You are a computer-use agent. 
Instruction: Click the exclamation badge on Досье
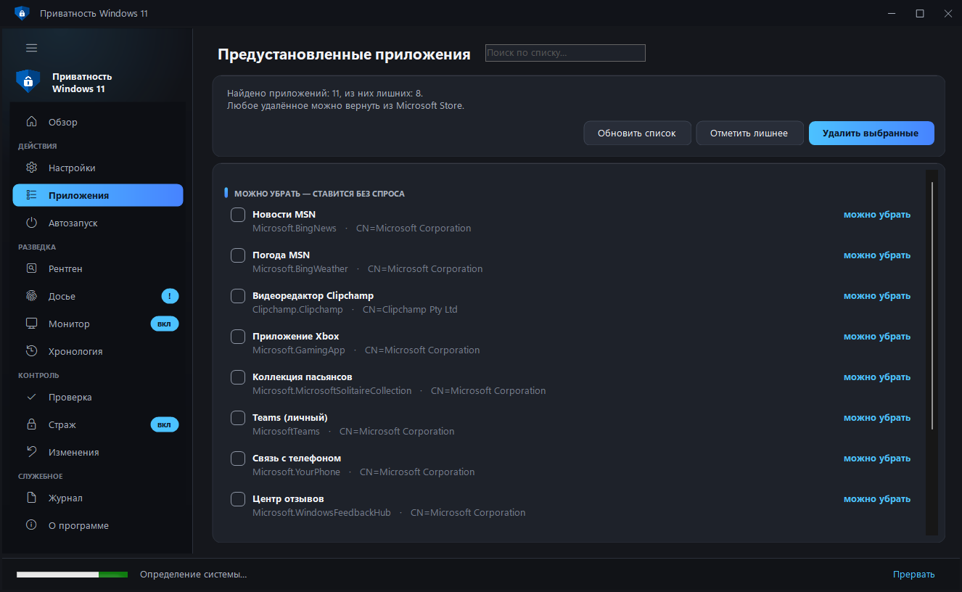170,296
